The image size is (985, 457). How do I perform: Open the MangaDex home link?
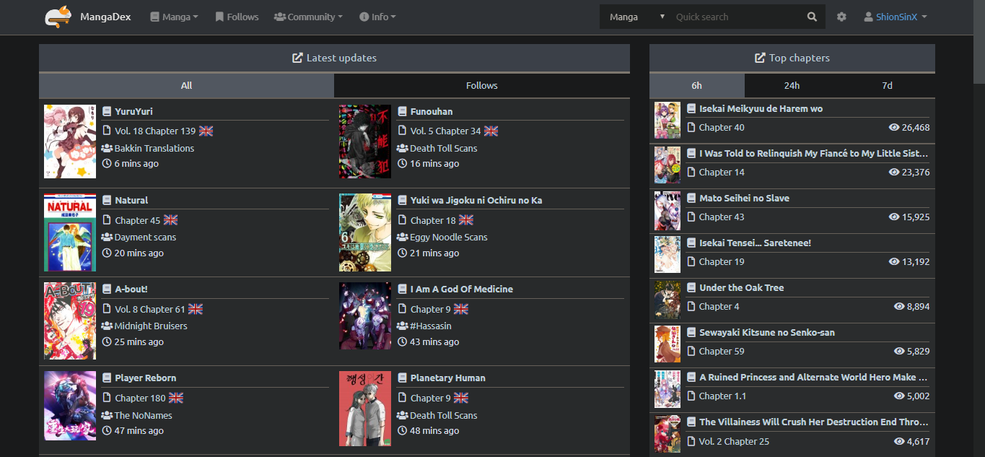(x=105, y=17)
